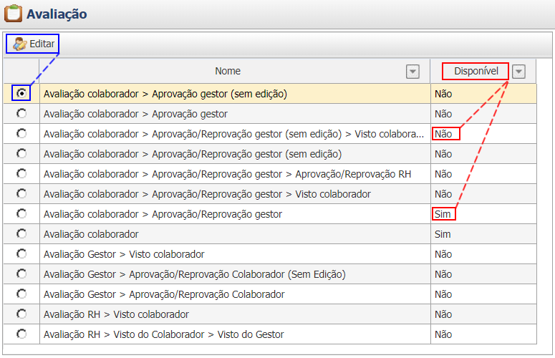555x358 pixels.
Task: Click the 'Sim' cell of Avaliação colaborador row
Action: [443, 234]
